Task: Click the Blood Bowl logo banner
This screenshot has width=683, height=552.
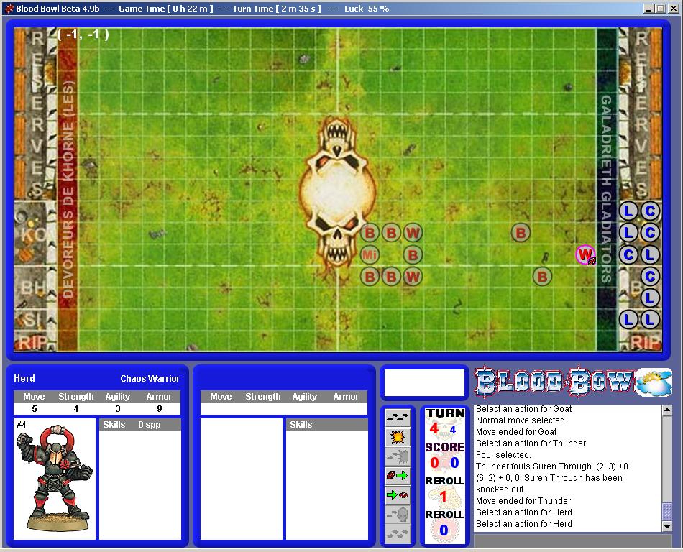Action: pos(554,382)
